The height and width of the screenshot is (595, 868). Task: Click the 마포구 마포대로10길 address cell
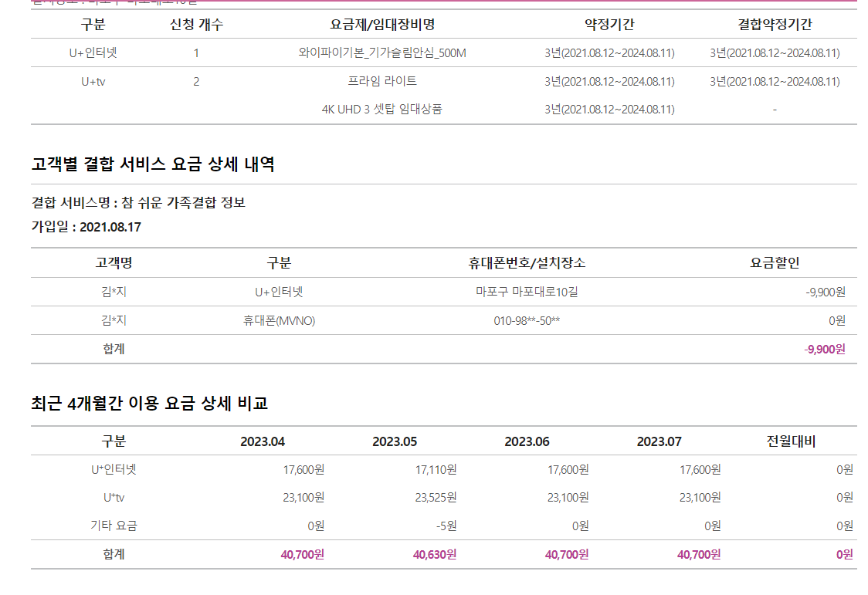click(x=527, y=292)
